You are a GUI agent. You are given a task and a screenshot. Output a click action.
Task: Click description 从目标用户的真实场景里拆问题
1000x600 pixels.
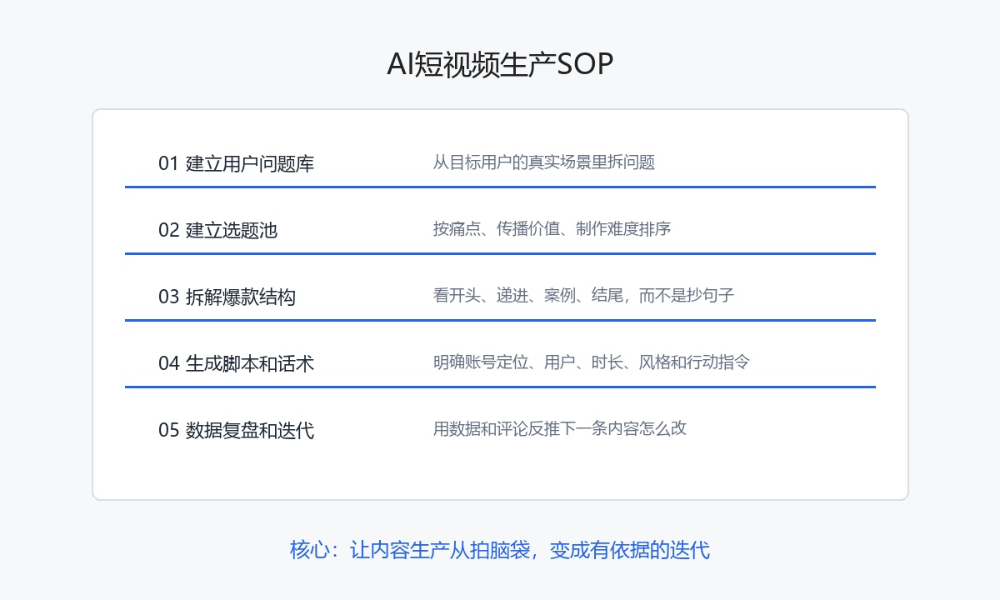(x=544, y=162)
